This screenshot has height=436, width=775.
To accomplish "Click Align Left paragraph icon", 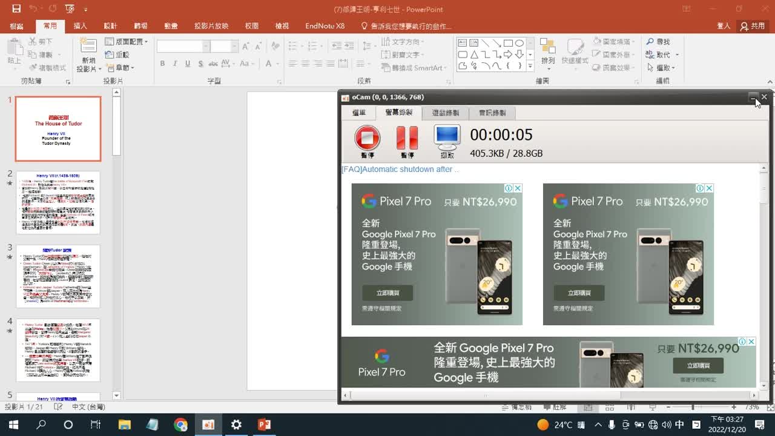I will point(292,64).
